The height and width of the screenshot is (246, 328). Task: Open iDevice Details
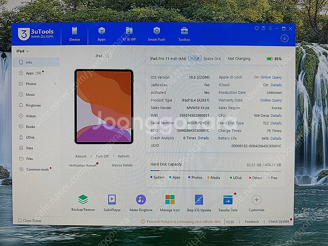click(x=122, y=165)
